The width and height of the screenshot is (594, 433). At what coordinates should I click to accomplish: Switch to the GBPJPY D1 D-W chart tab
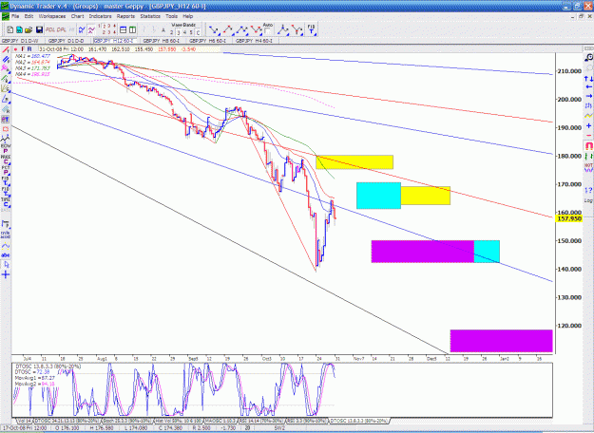point(22,41)
